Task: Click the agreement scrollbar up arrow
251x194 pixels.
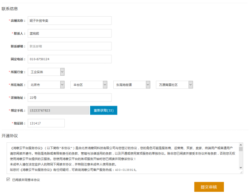Action: pos(241,145)
